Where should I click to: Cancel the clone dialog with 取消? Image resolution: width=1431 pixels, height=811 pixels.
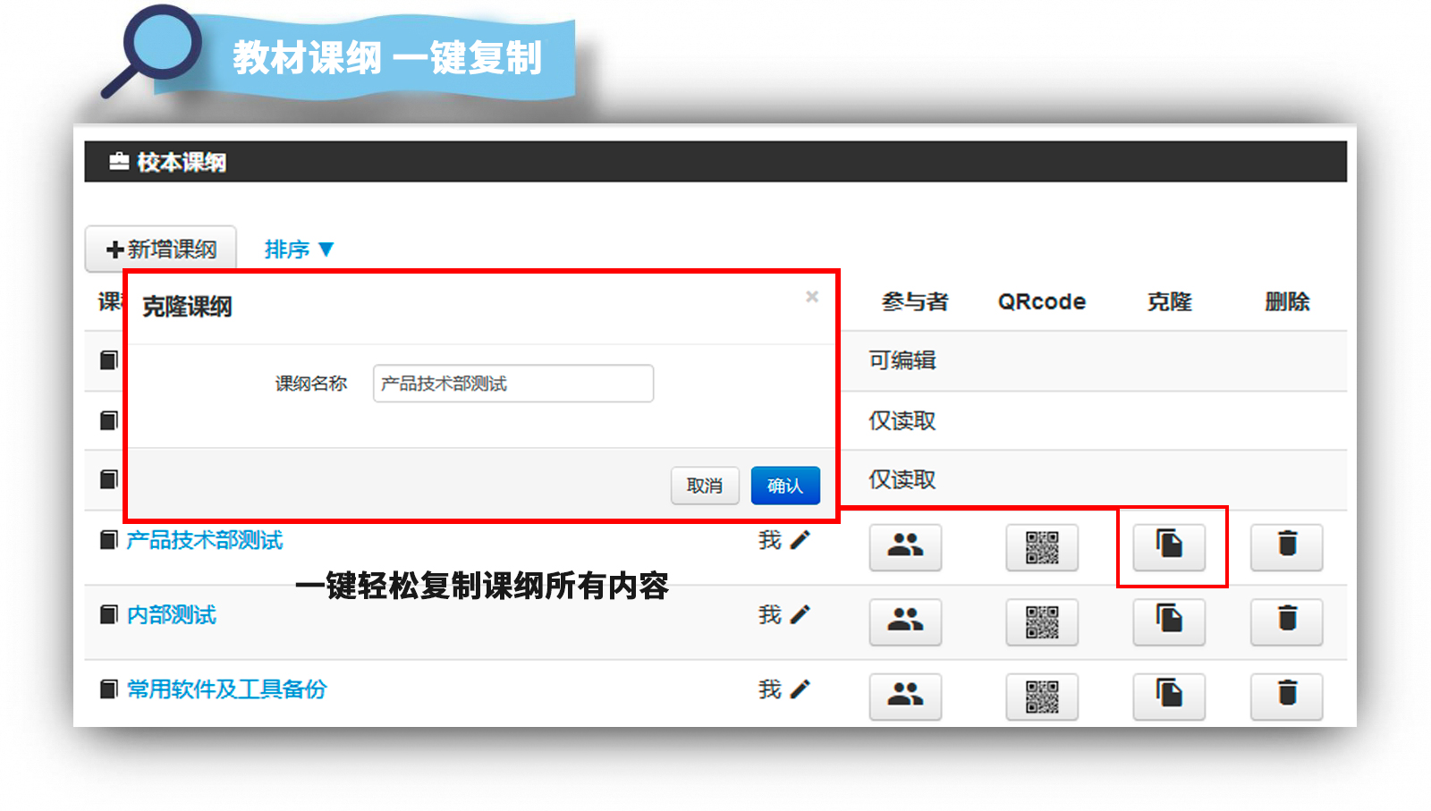coord(705,486)
